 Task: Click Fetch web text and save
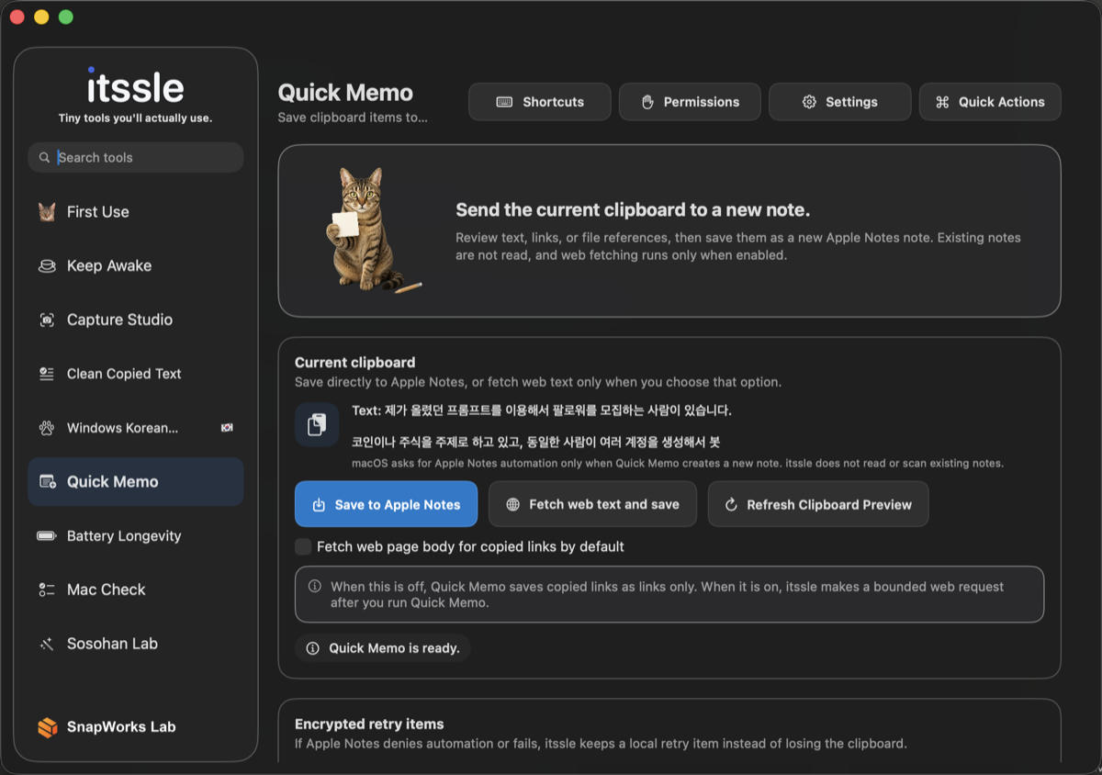pos(593,504)
